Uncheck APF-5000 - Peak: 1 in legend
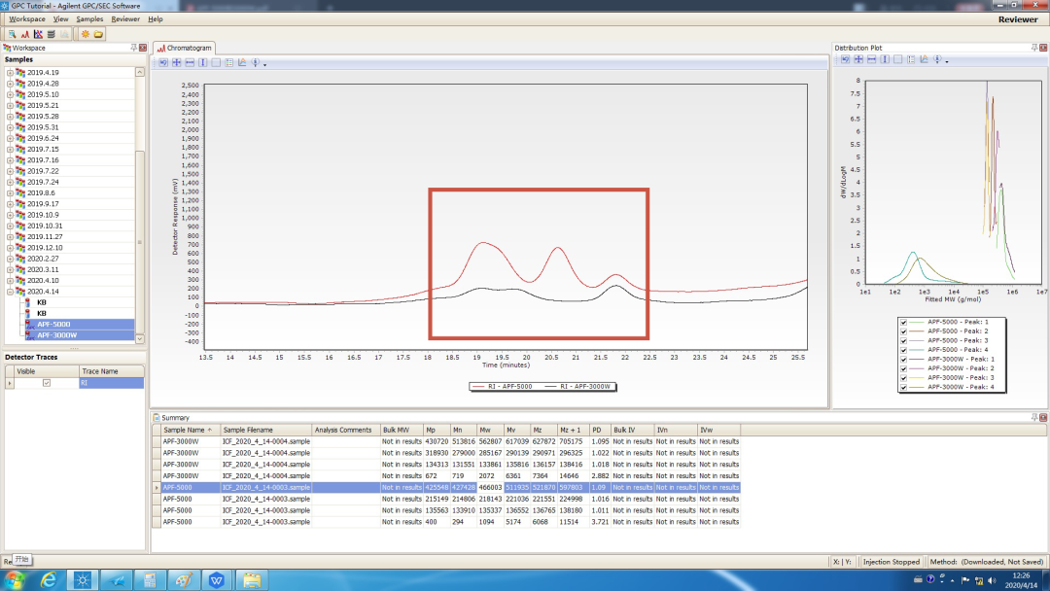Image resolution: width=1050 pixels, height=591 pixels. (x=904, y=322)
